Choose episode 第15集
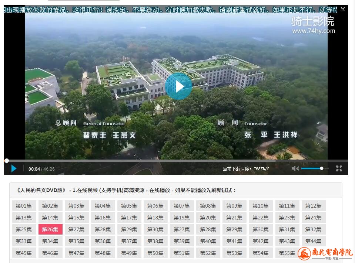355x263 pixels. coord(77,217)
